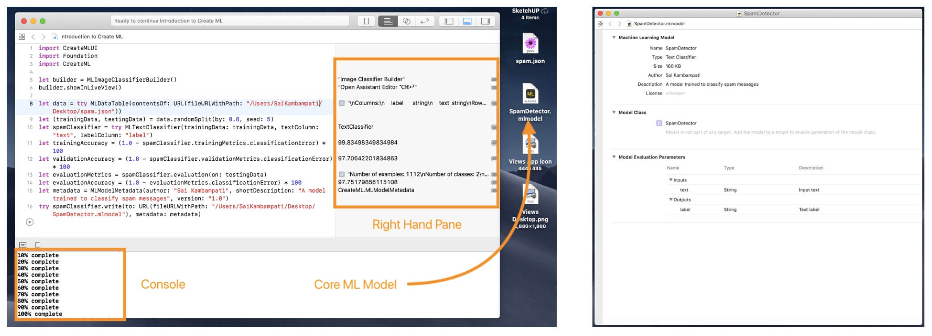This screenshot has height=336, width=932.
Task: Show result viewer for Number of examples row
Action: point(494,175)
